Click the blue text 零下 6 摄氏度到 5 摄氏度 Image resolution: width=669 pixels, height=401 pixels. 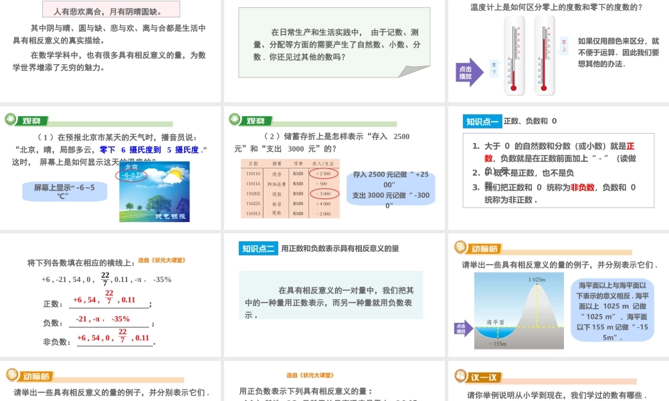tap(149, 150)
